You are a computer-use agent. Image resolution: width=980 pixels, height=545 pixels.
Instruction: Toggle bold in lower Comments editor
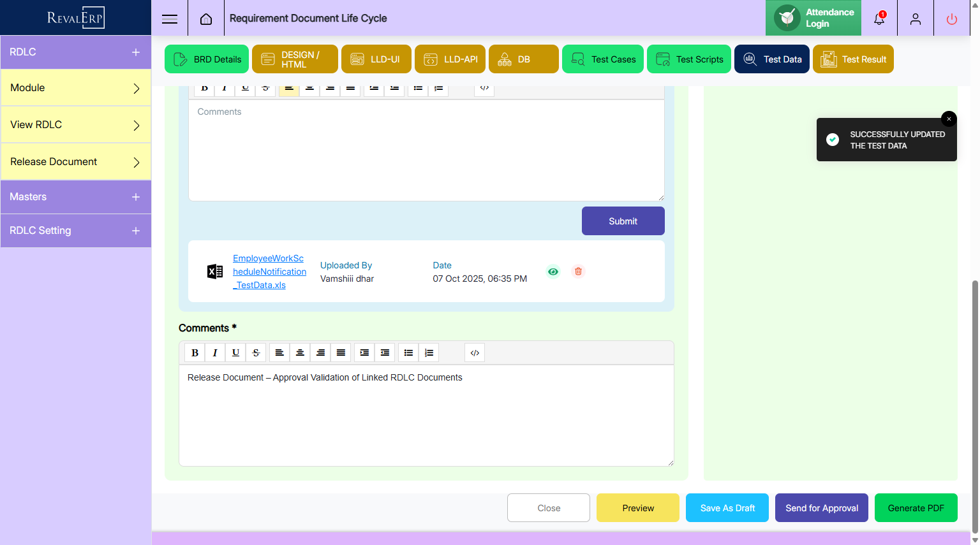[195, 352]
